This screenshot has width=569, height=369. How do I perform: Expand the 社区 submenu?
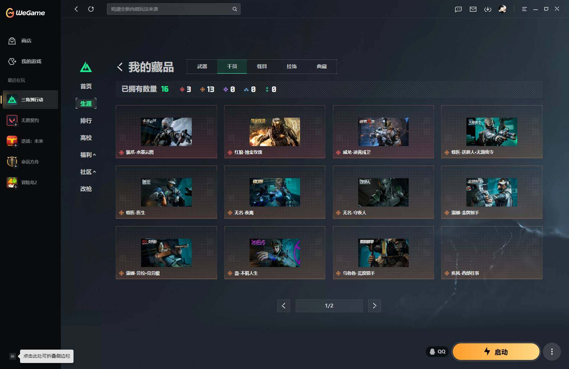(x=88, y=172)
